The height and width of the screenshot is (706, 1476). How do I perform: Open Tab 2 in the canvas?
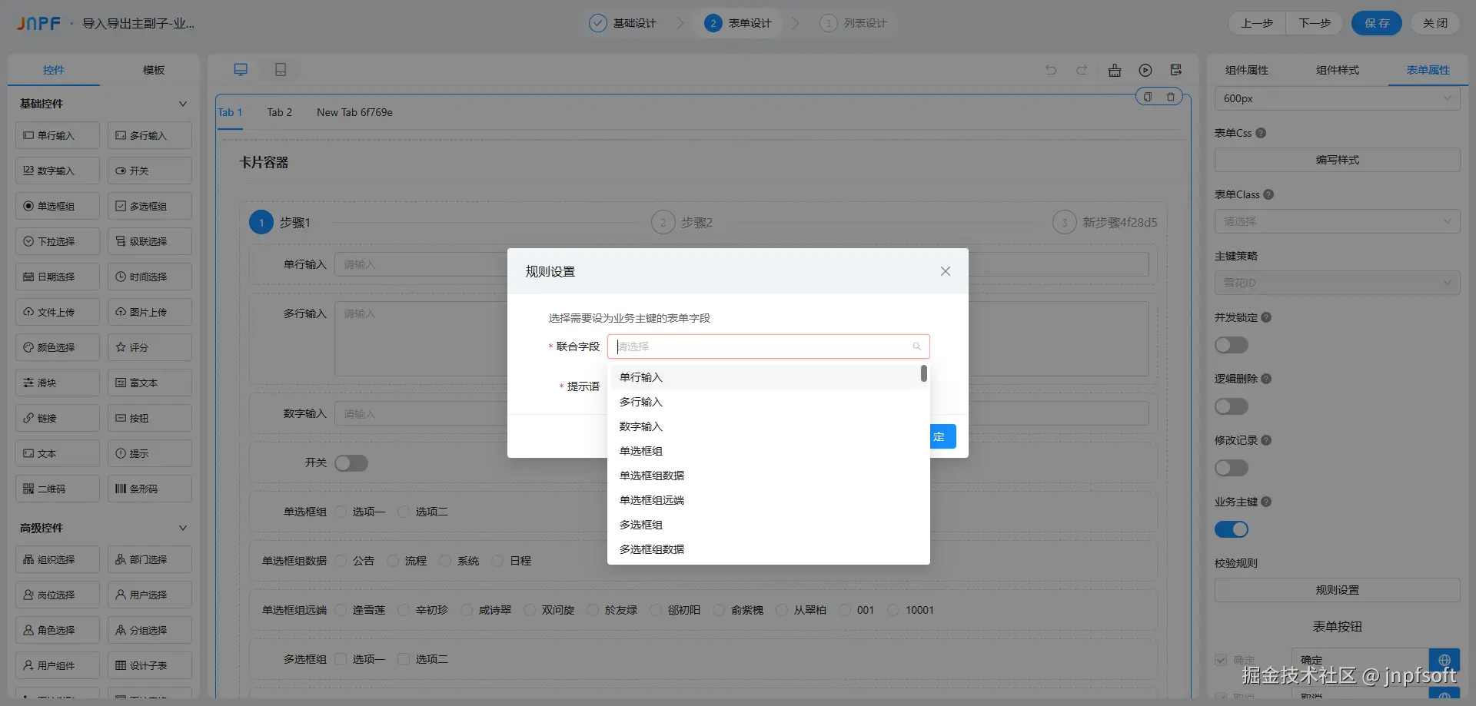pos(280,112)
